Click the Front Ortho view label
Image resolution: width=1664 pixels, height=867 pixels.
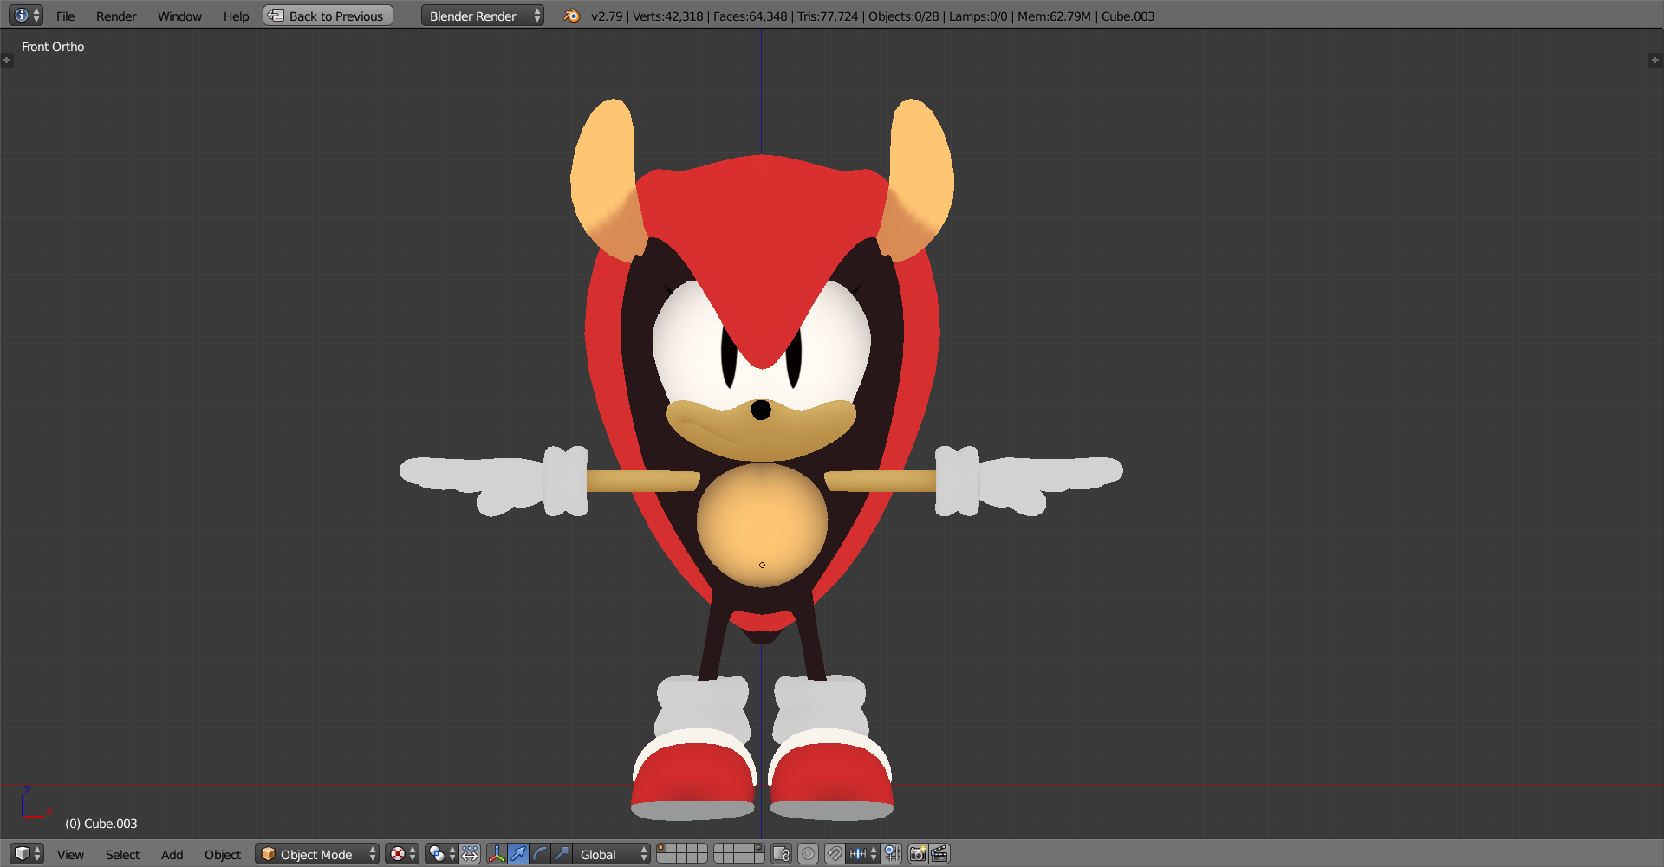53,47
